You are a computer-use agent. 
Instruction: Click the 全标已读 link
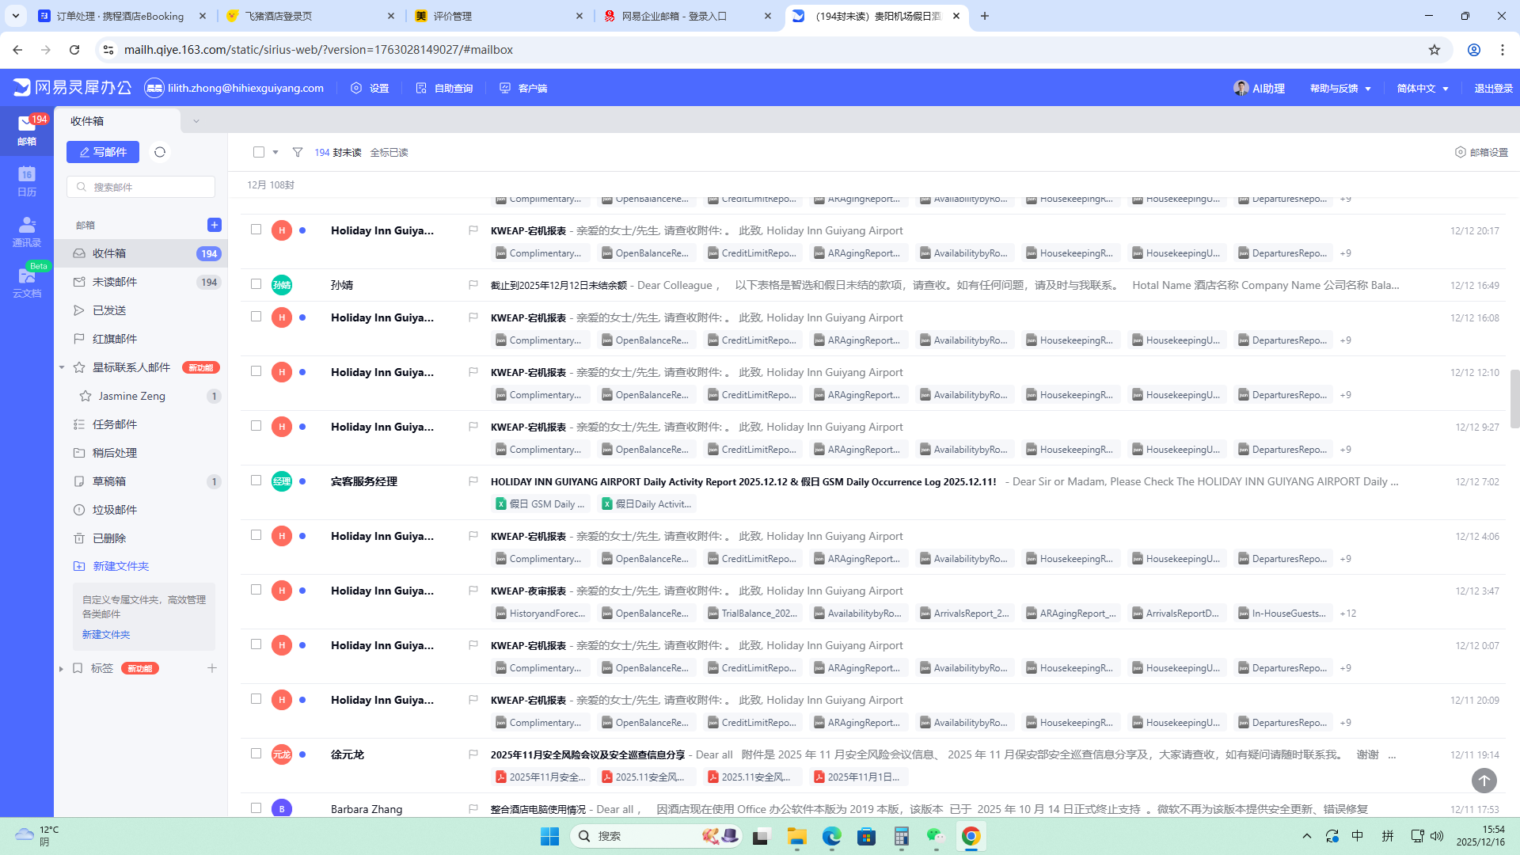coord(389,152)
